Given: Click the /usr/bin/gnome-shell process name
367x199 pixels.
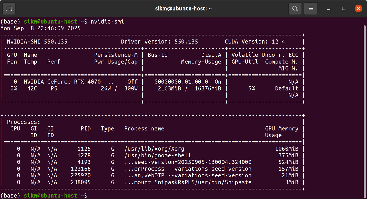Looking at the screenshot, I should 158,155.
